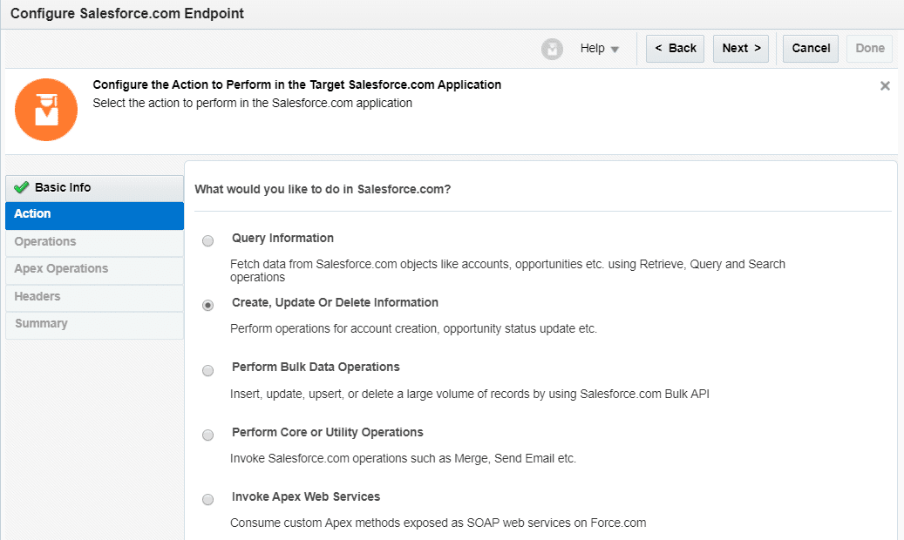
Task: Click the 'Query Information' option label
Action: point(282,238)
